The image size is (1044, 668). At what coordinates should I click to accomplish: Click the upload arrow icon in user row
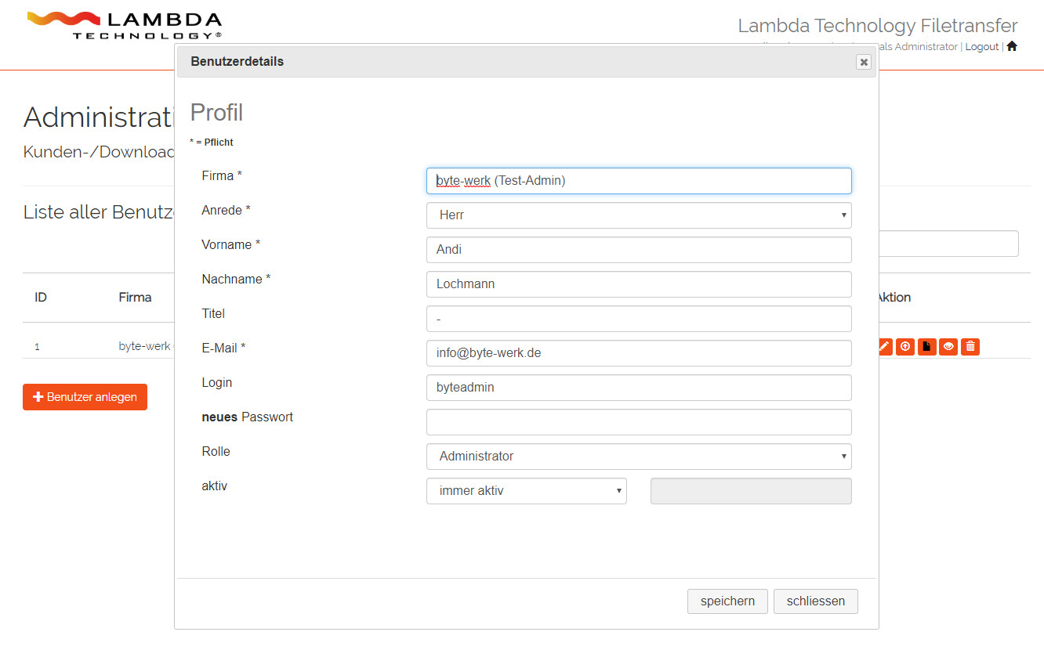[905, 346]
